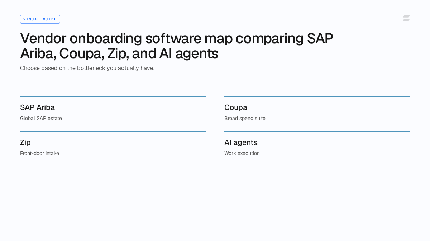Click the word comparing in the title
This screenshot has width=430, height=241.
coord(269,39)
